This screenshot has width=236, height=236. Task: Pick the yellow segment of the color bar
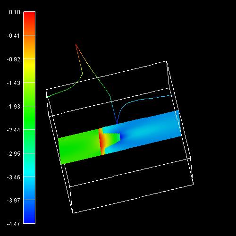(x=29, y=65)
